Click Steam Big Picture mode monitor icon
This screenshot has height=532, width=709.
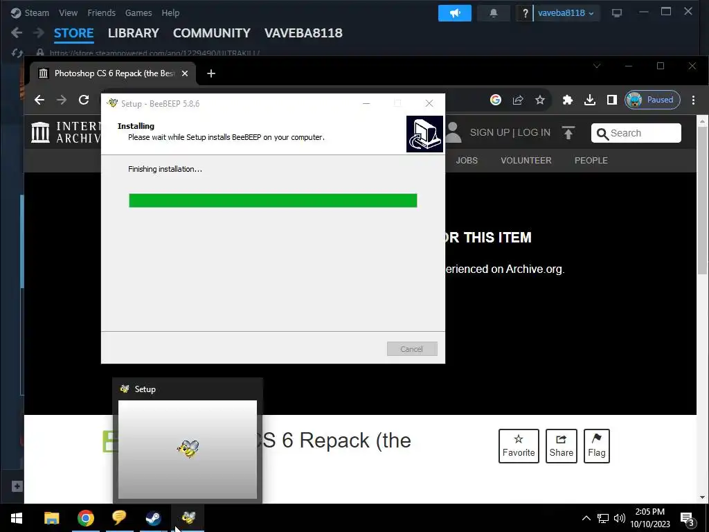click(617, 13)
